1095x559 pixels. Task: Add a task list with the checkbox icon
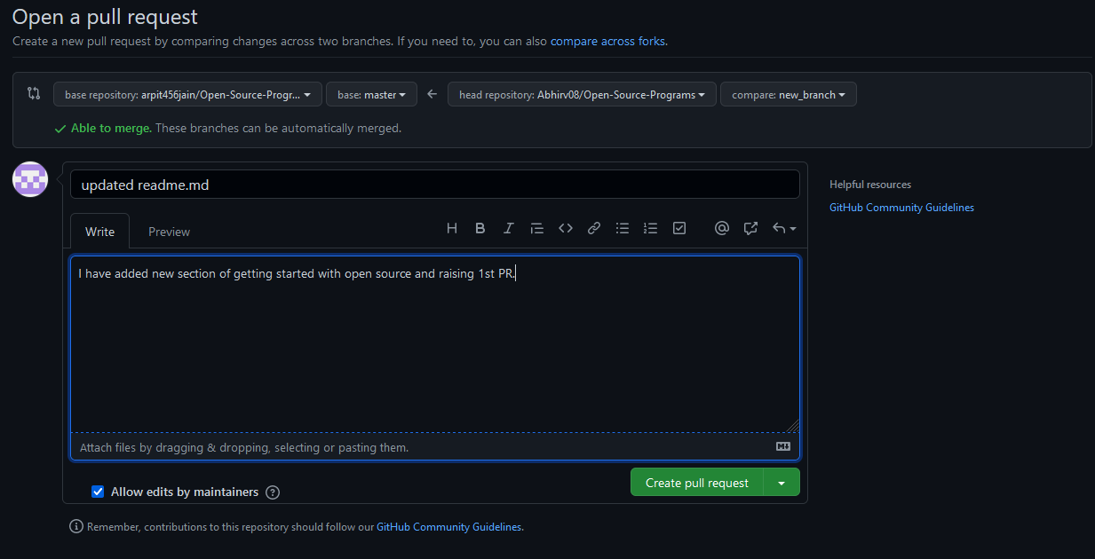[x=679, y=229]
